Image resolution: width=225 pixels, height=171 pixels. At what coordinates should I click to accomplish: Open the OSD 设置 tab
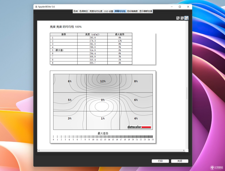click(x=109, y=11)
